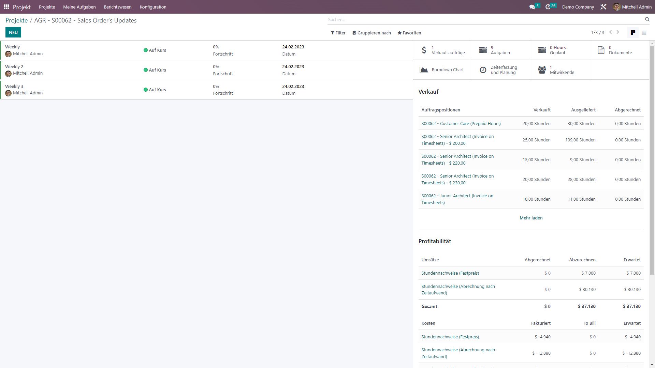The image size is (655, 368).
Task: Open the Berichtswesen menu
Action: [117, 7]
